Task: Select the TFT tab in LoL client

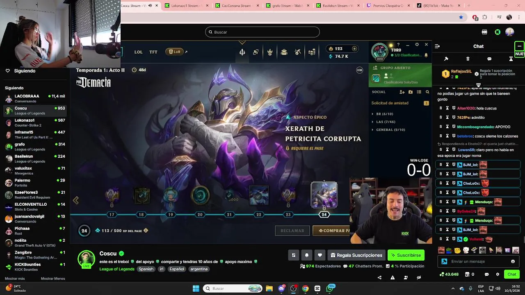Action: click(x=153, y=52)
